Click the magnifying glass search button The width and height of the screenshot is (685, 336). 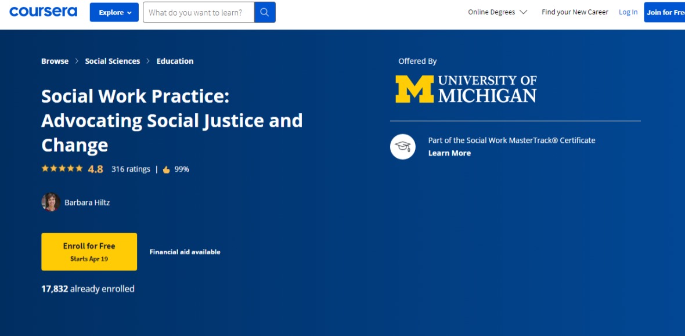265,12
